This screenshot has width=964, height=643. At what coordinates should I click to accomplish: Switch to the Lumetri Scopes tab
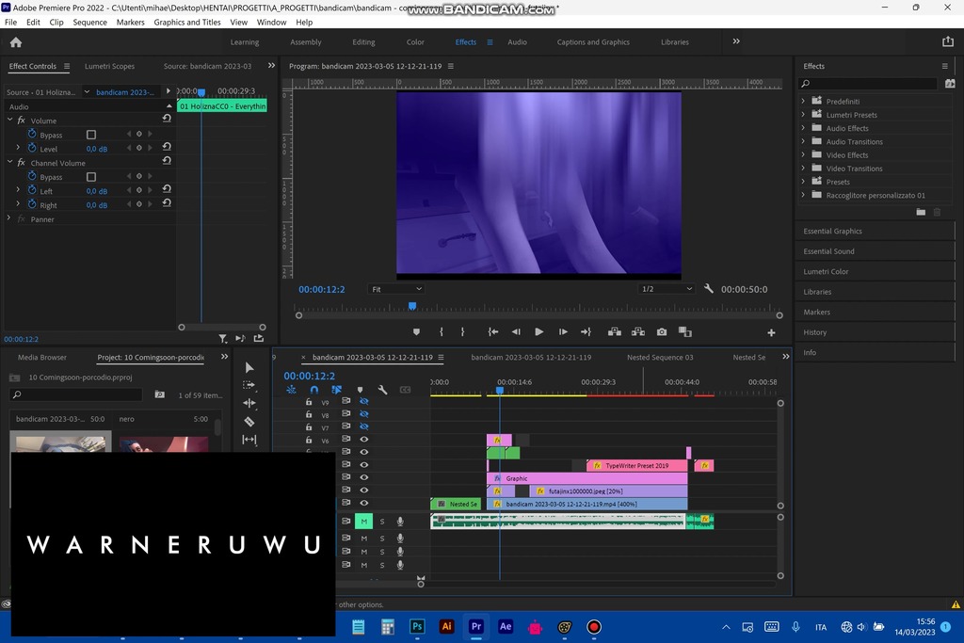[109, 66]
